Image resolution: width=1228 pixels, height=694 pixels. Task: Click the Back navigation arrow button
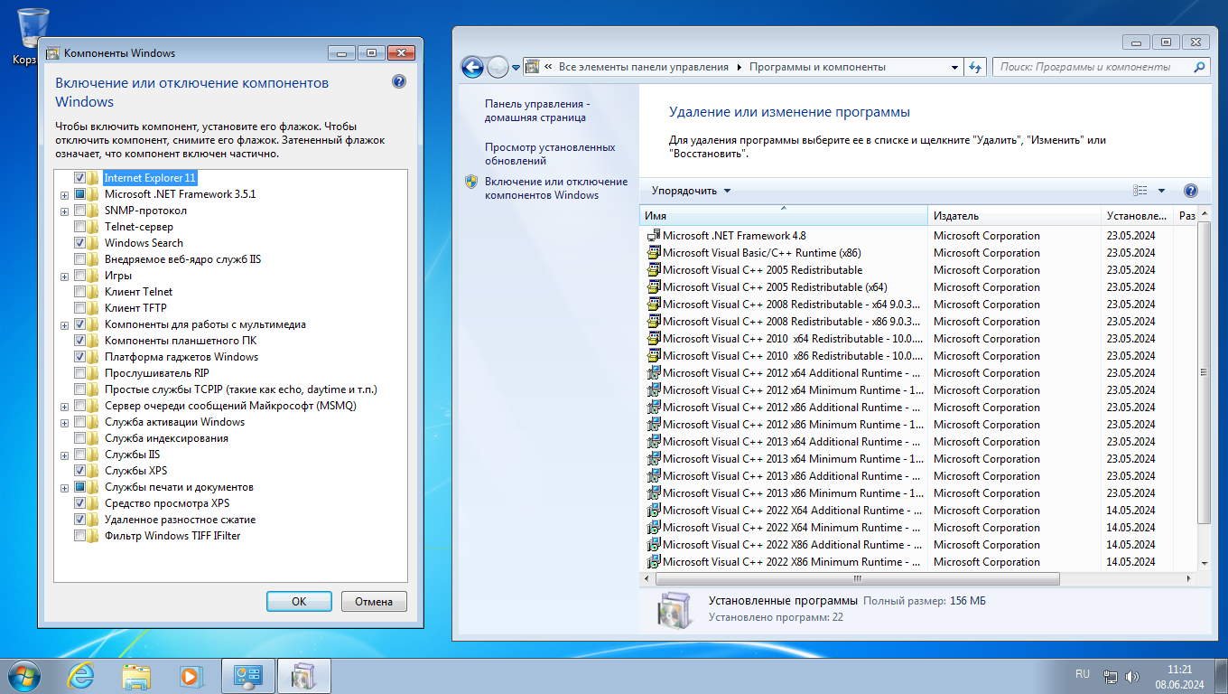tap(471, 67)
